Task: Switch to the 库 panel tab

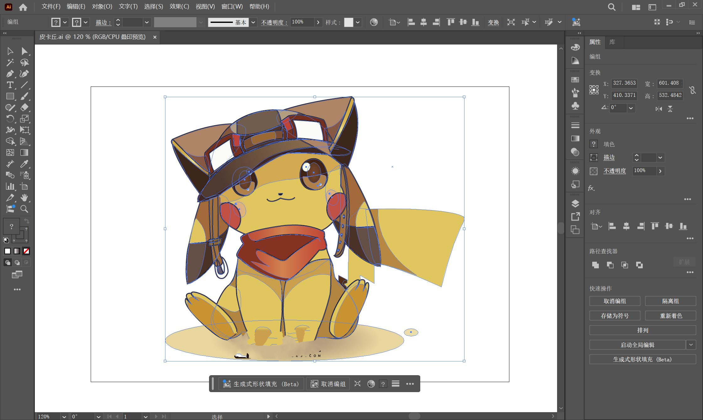Action: click(612, 42)
